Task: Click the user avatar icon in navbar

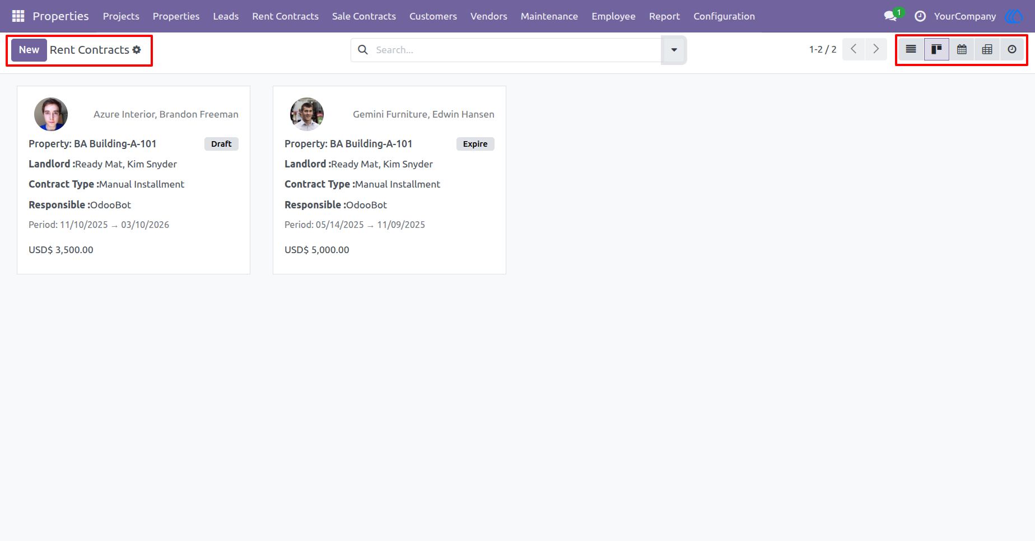Action: pyautogui.click(x=1014, y=16)
